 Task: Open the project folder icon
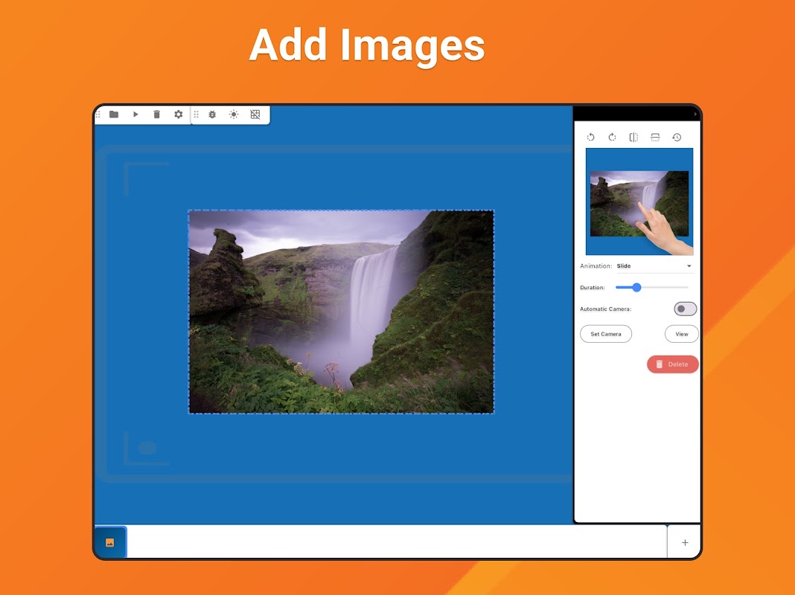tap(114, 115)
